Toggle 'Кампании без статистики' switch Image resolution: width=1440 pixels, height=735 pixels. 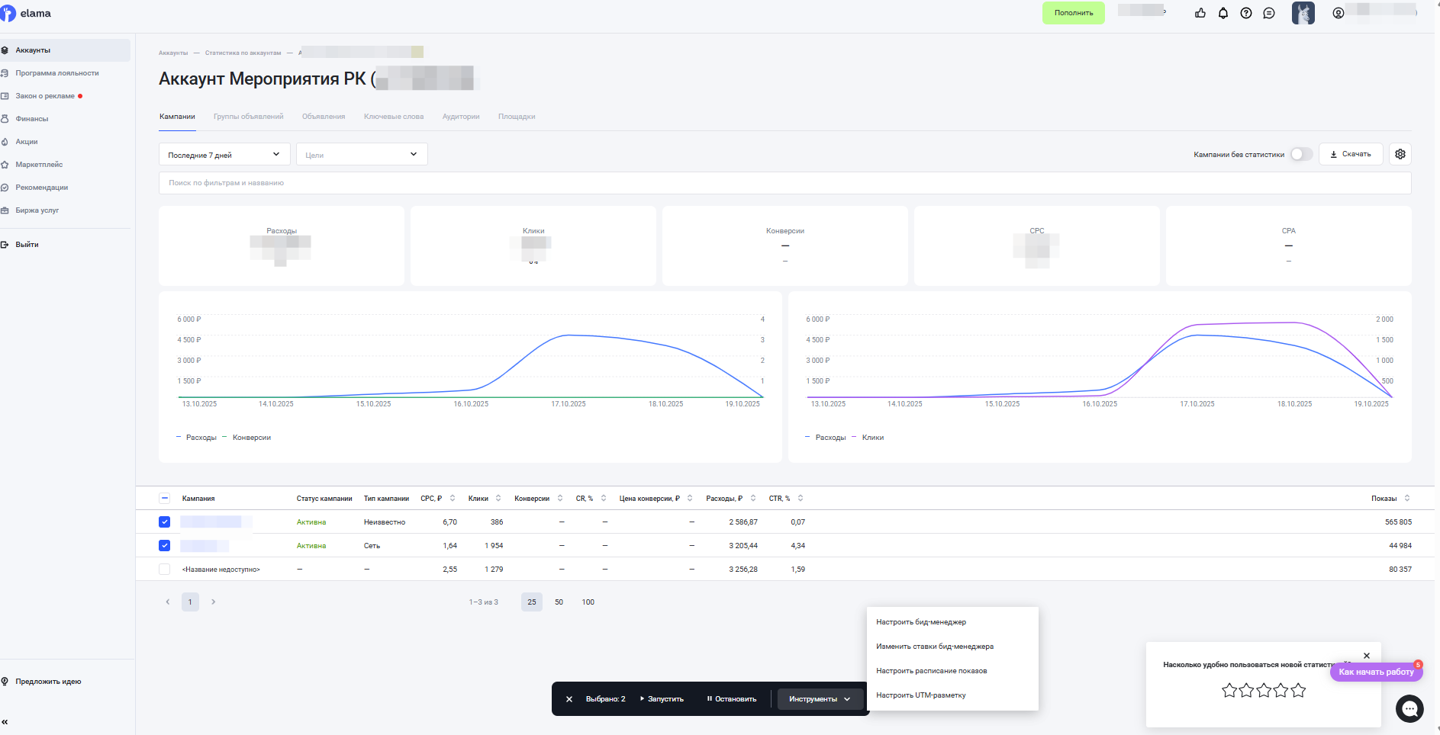pos(1301,154)
